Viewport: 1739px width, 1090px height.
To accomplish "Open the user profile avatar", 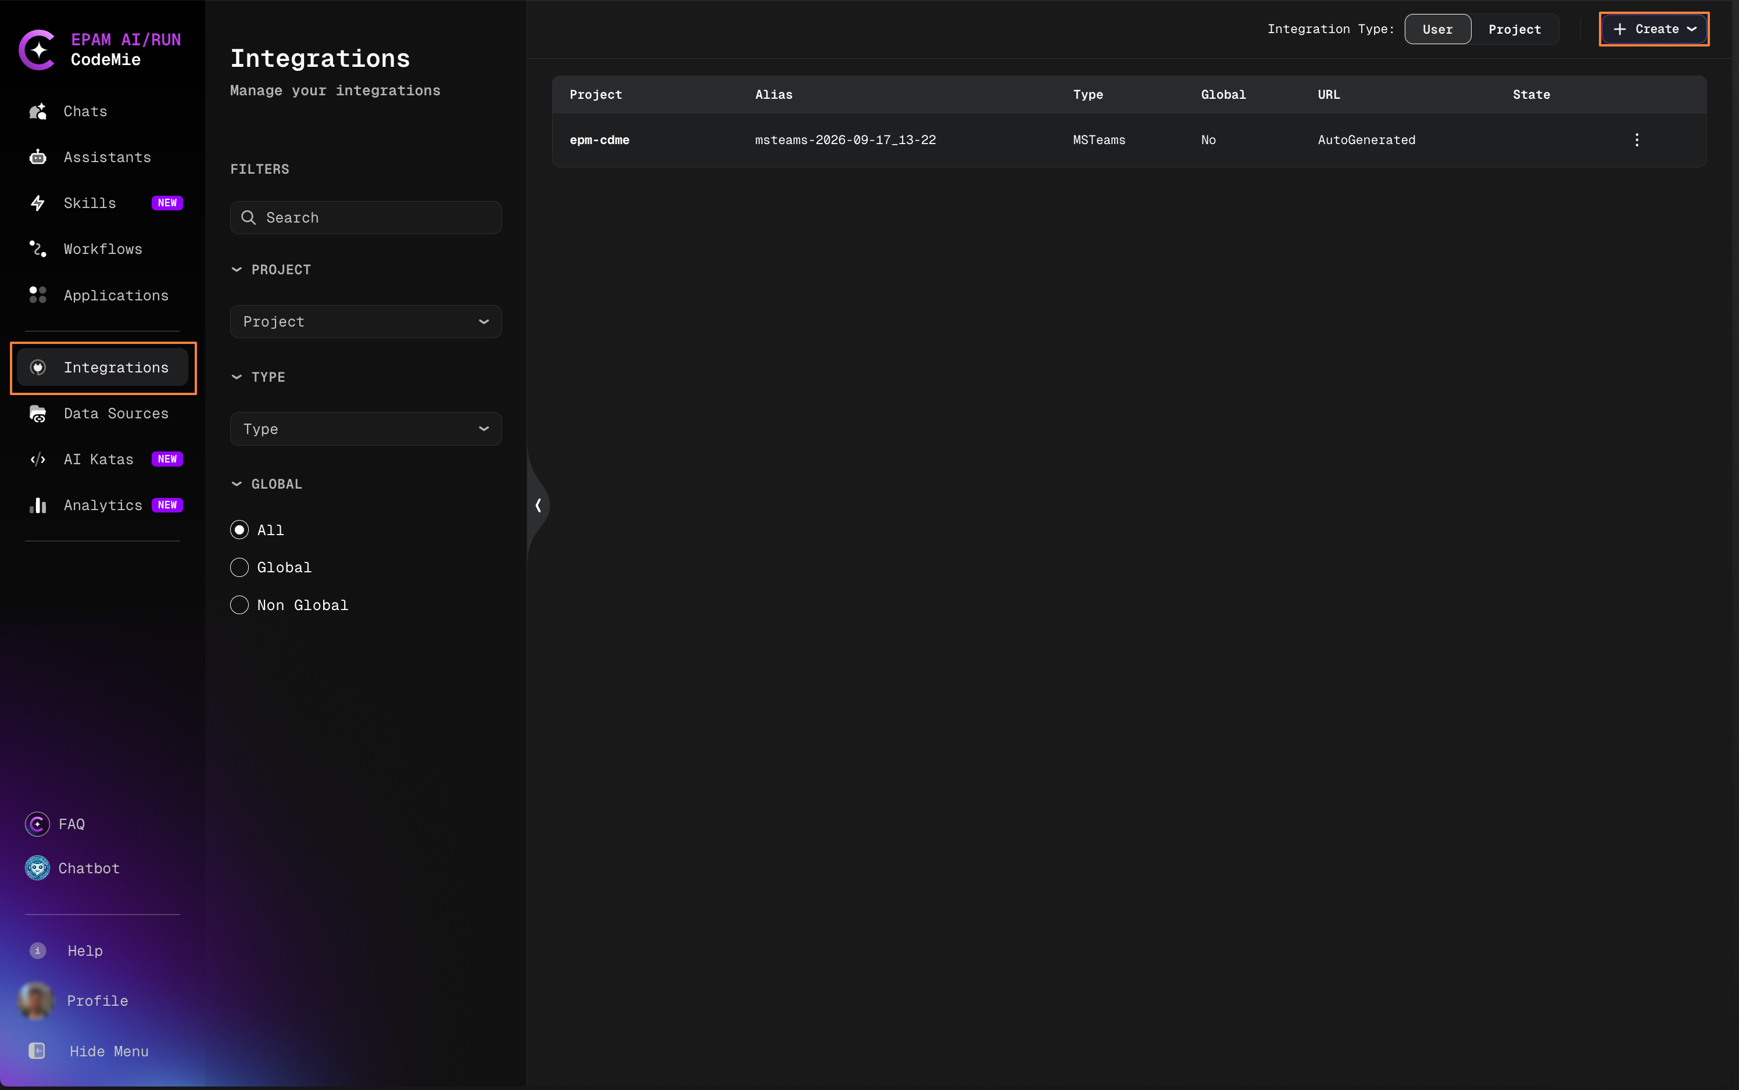I will click(36, 1001).
